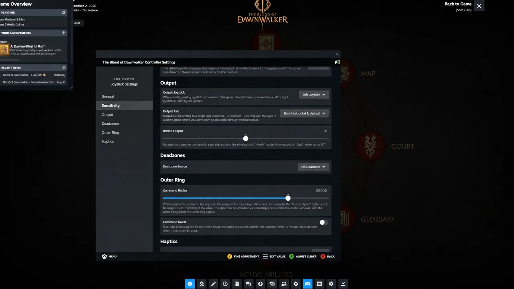
Task: Select the Output settings category
Action: [x=124, y=115]
